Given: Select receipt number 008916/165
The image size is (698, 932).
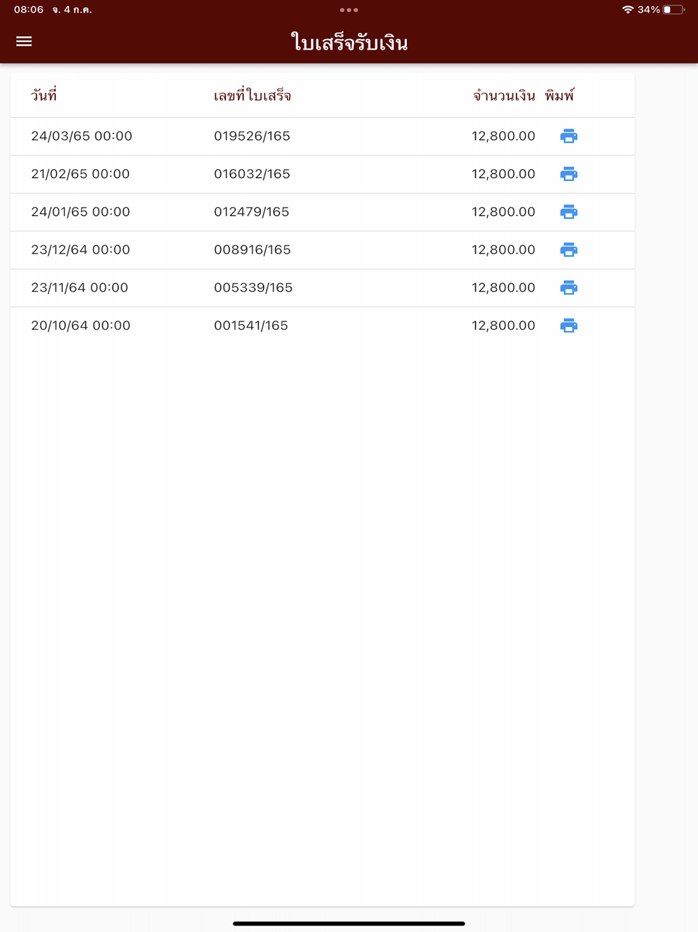Looking at the screenshot, I should [x=252, y=249].
